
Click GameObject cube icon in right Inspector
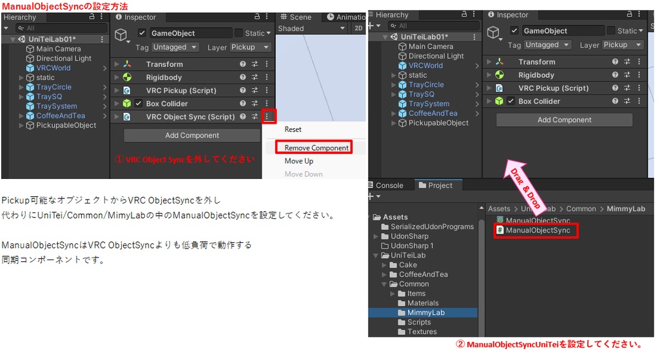click(493, 32)
